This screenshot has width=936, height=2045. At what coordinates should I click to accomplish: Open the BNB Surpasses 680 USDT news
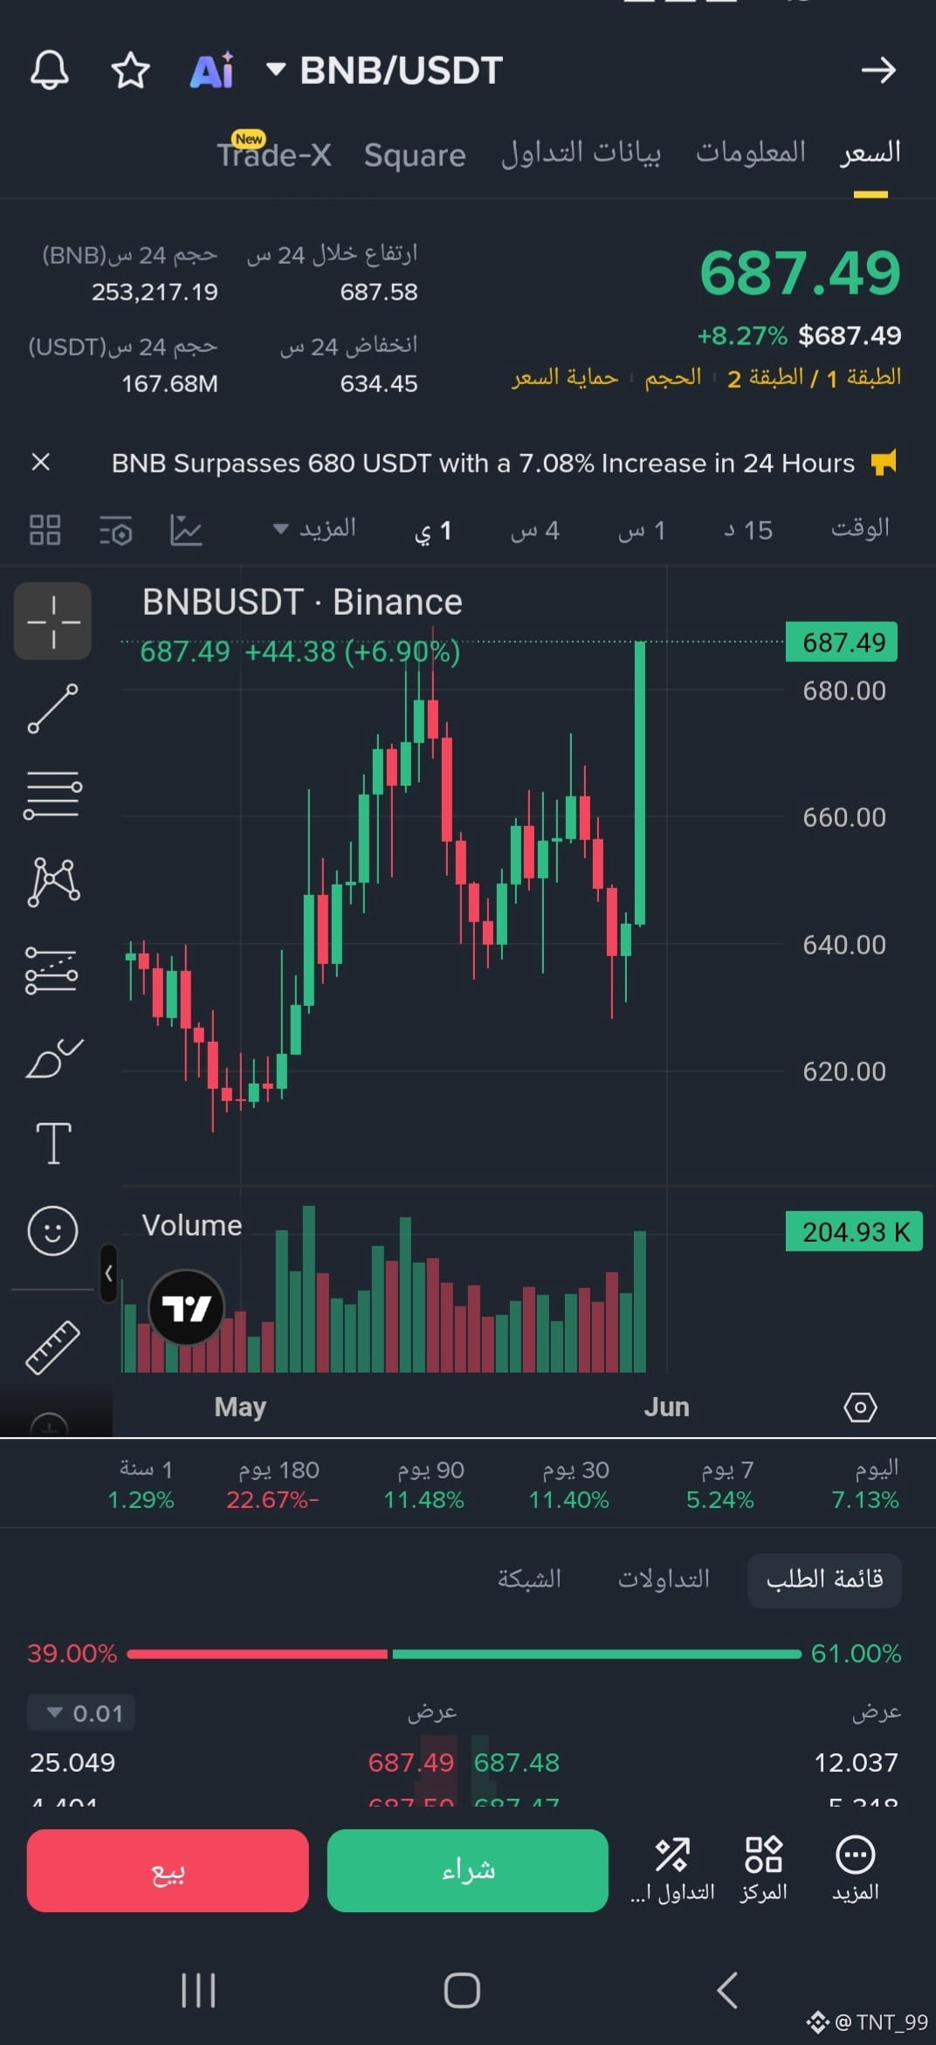pyautogui.click(x=483, y=463)
